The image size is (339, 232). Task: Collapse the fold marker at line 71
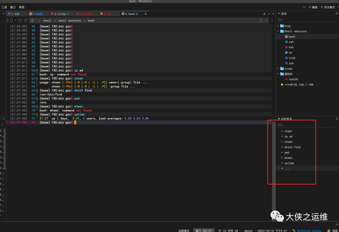click(37, 114)
